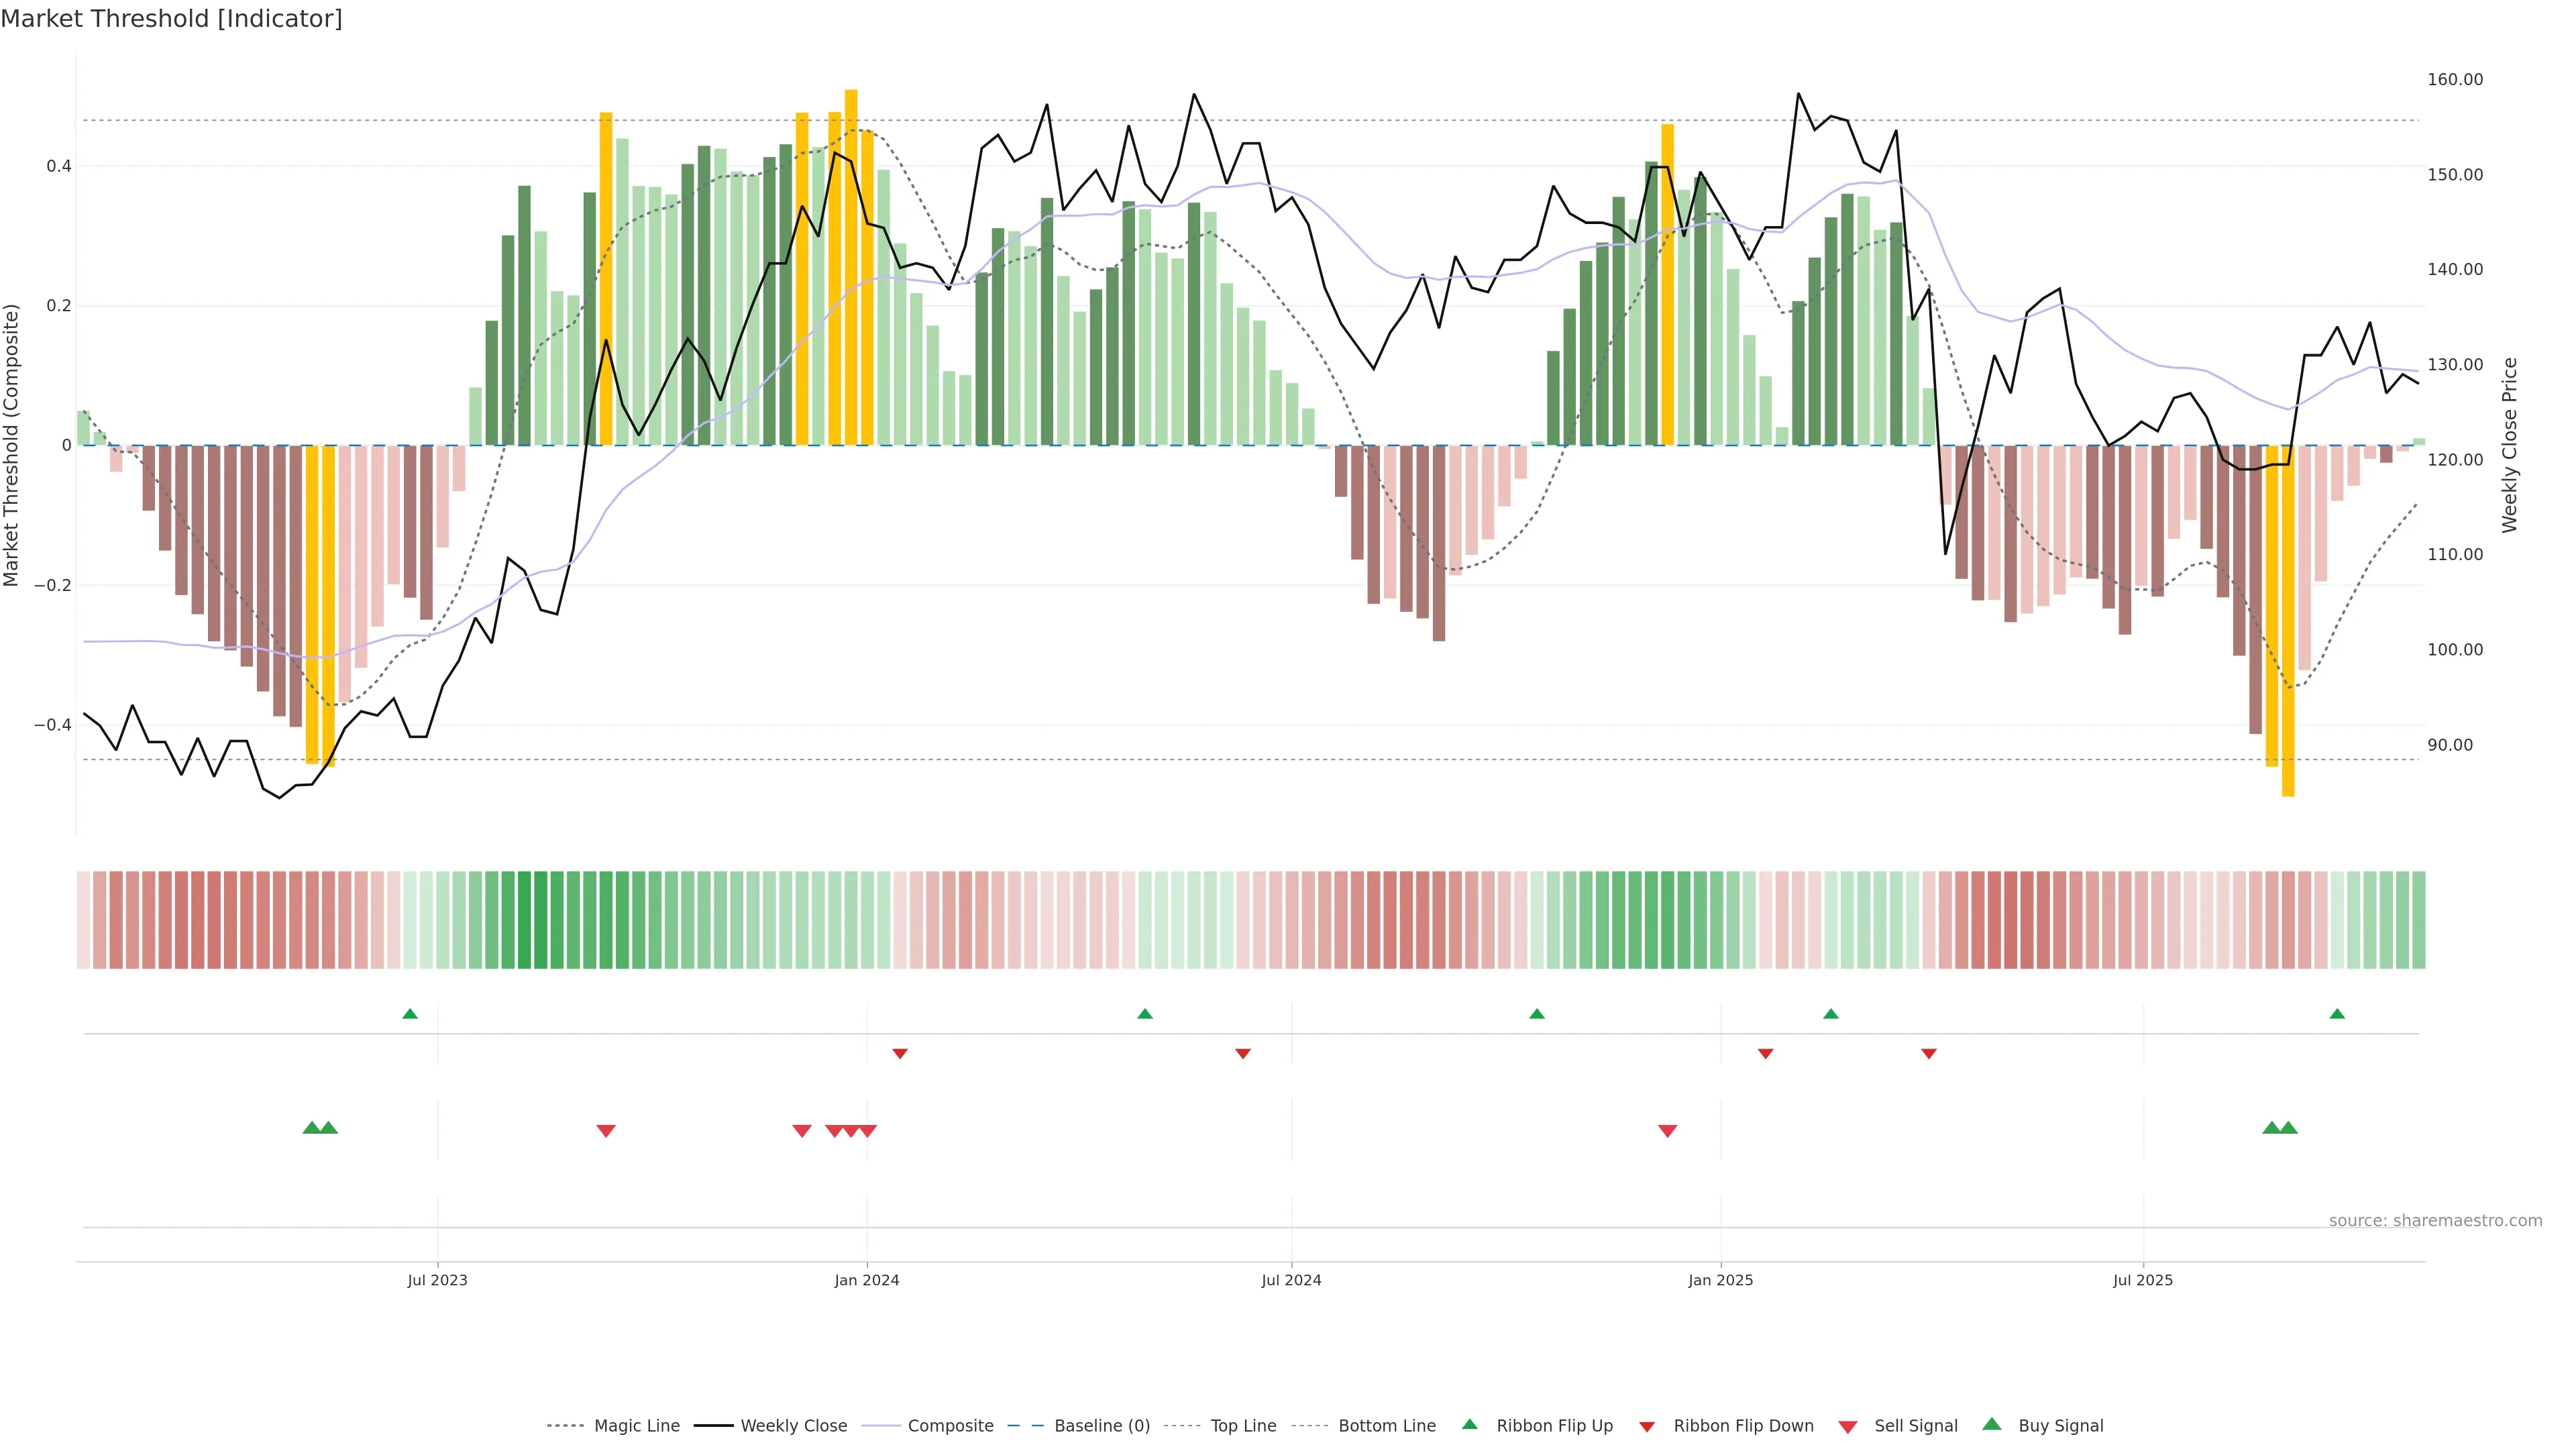Click the Jan 2024 x-axis label
Image resolution: width=2576 pixels, height=1449 pixels.
coord(867,1280)
